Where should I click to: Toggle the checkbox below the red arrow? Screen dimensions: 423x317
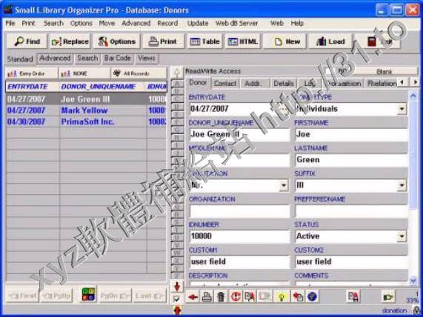pos(177,299)
